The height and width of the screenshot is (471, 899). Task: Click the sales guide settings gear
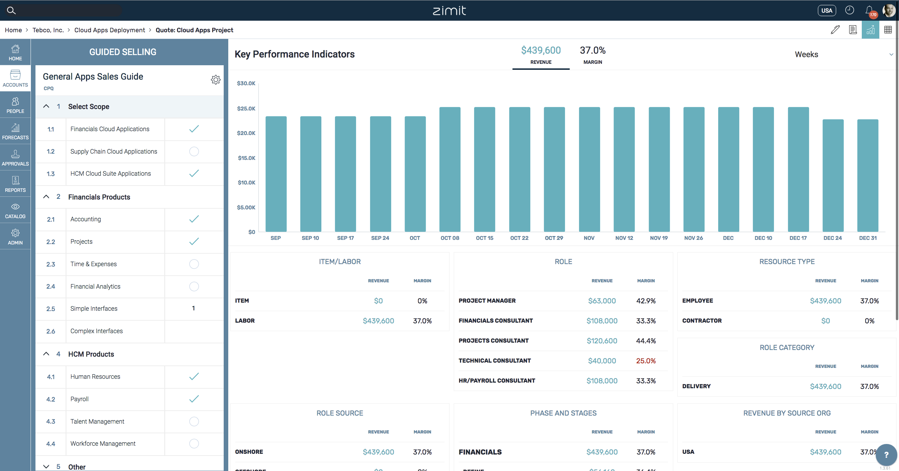[216, 80]
